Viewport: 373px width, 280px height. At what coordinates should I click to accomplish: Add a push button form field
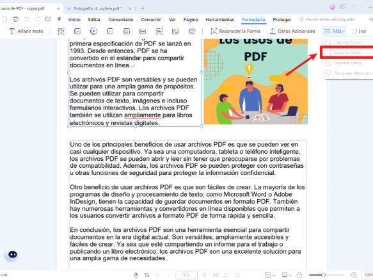(143, 31)
